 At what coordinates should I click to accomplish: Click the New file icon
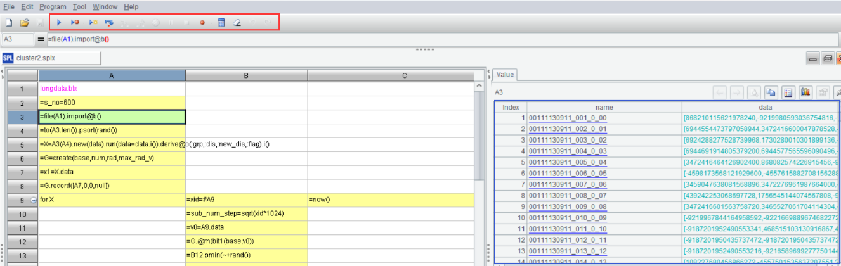(9, 22)
